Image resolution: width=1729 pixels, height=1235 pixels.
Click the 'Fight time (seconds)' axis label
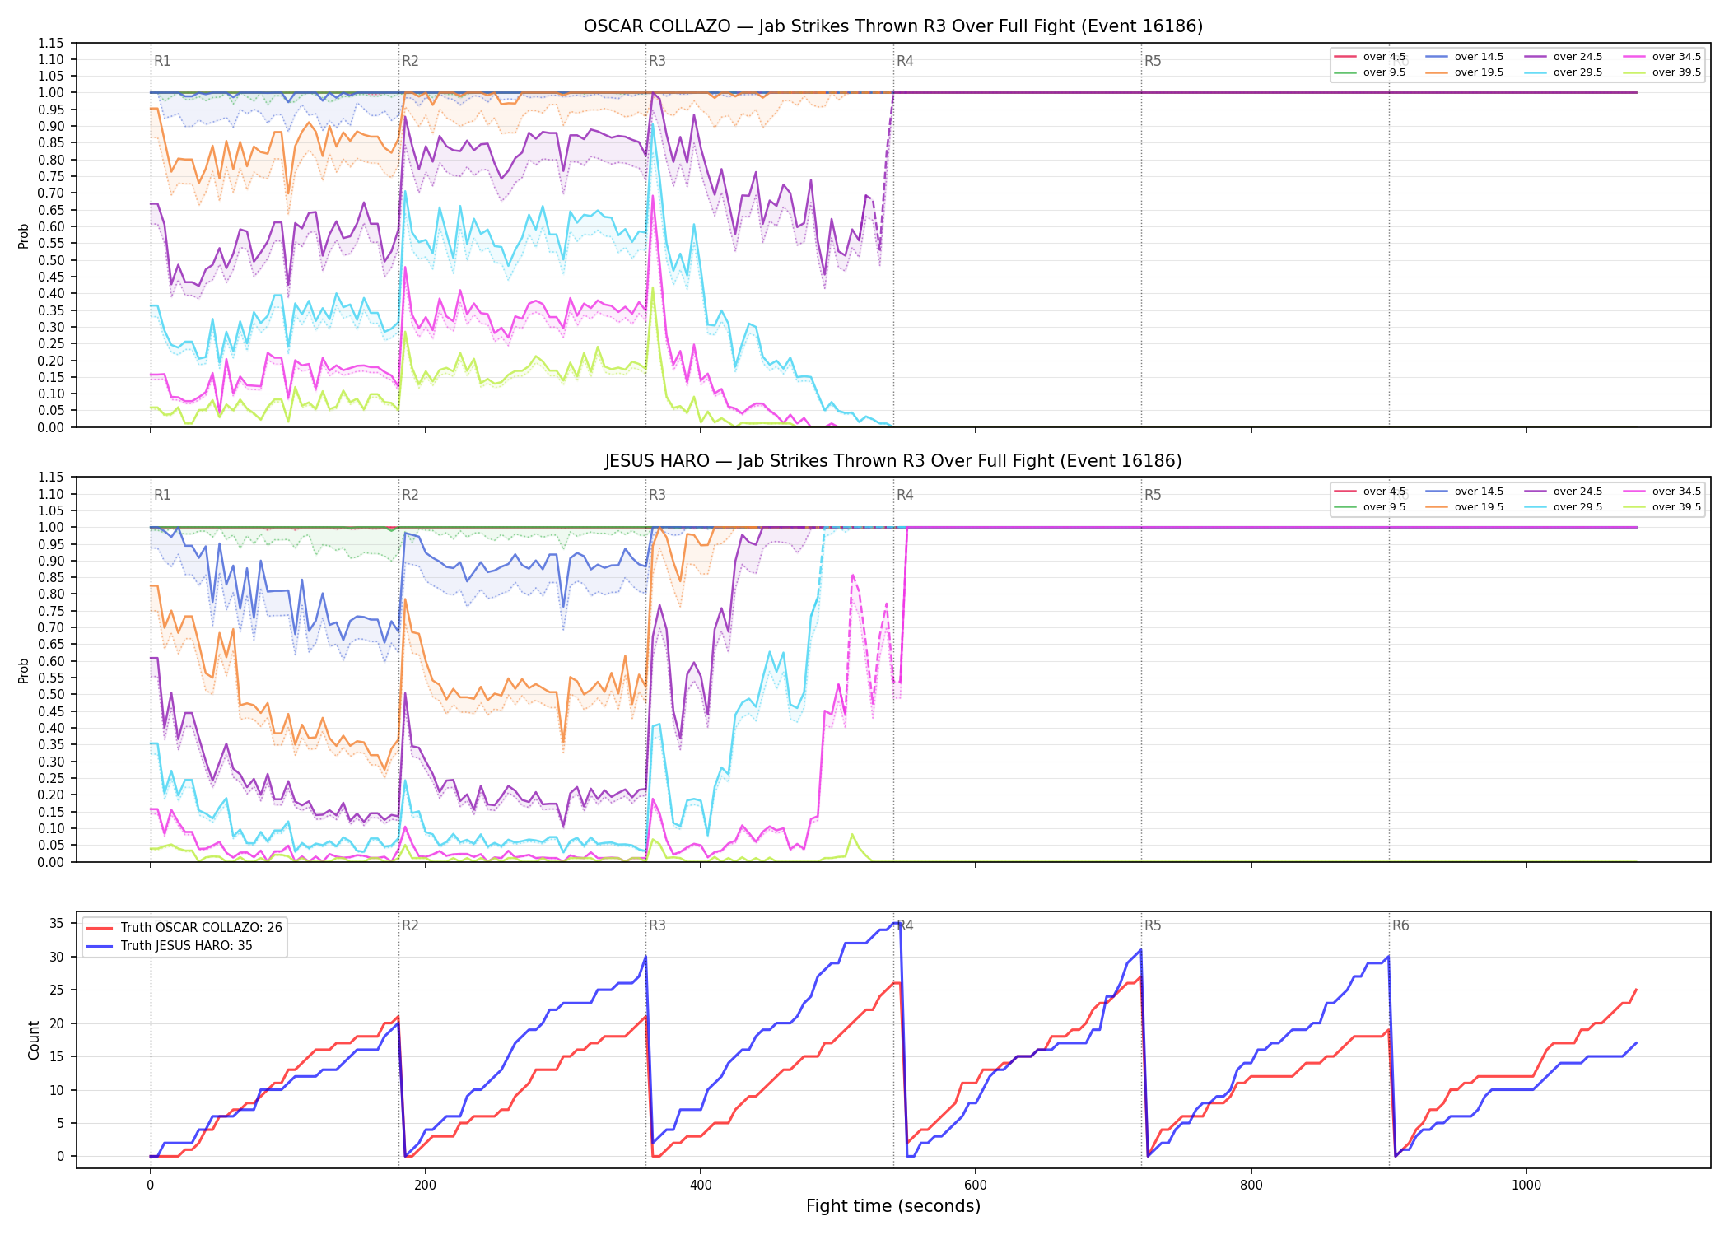point(893,1207)
